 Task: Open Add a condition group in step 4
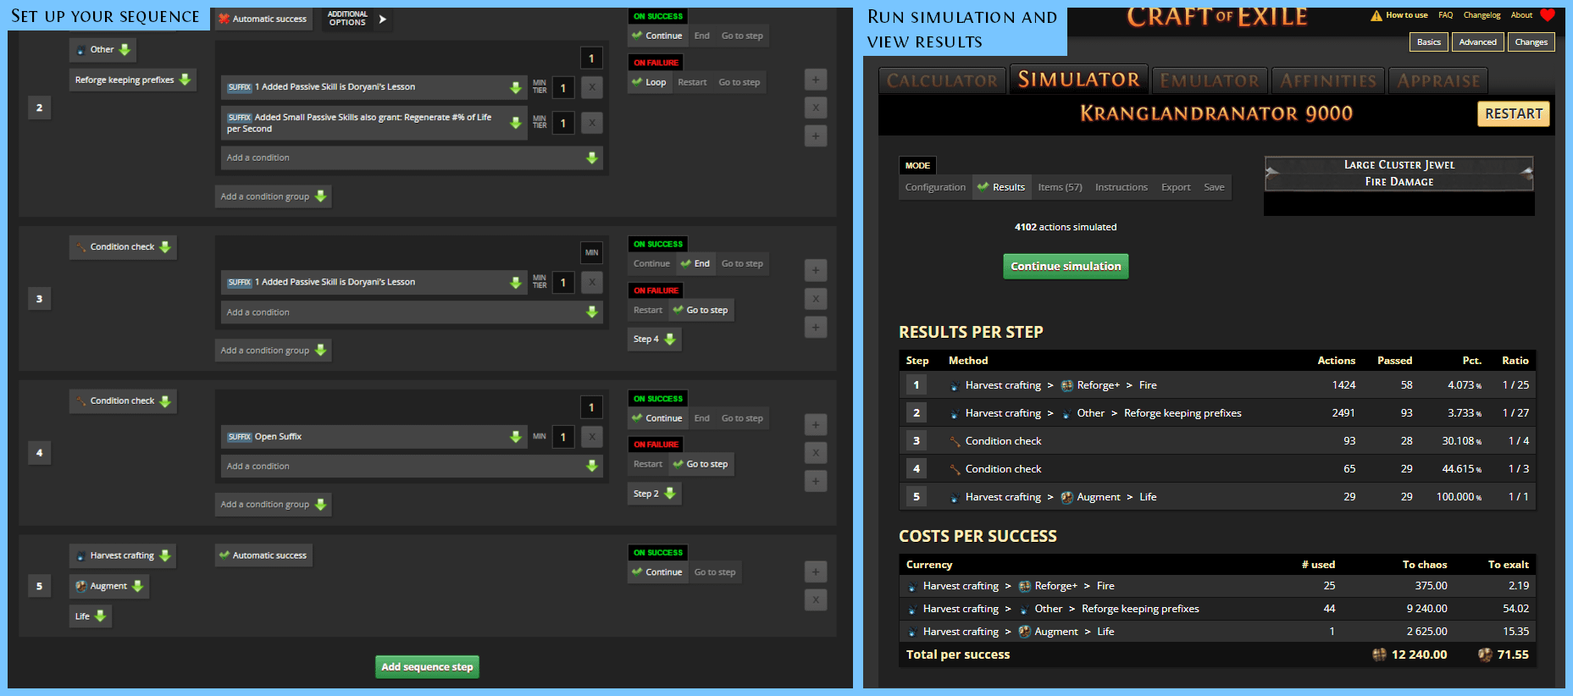pos(273,505)
